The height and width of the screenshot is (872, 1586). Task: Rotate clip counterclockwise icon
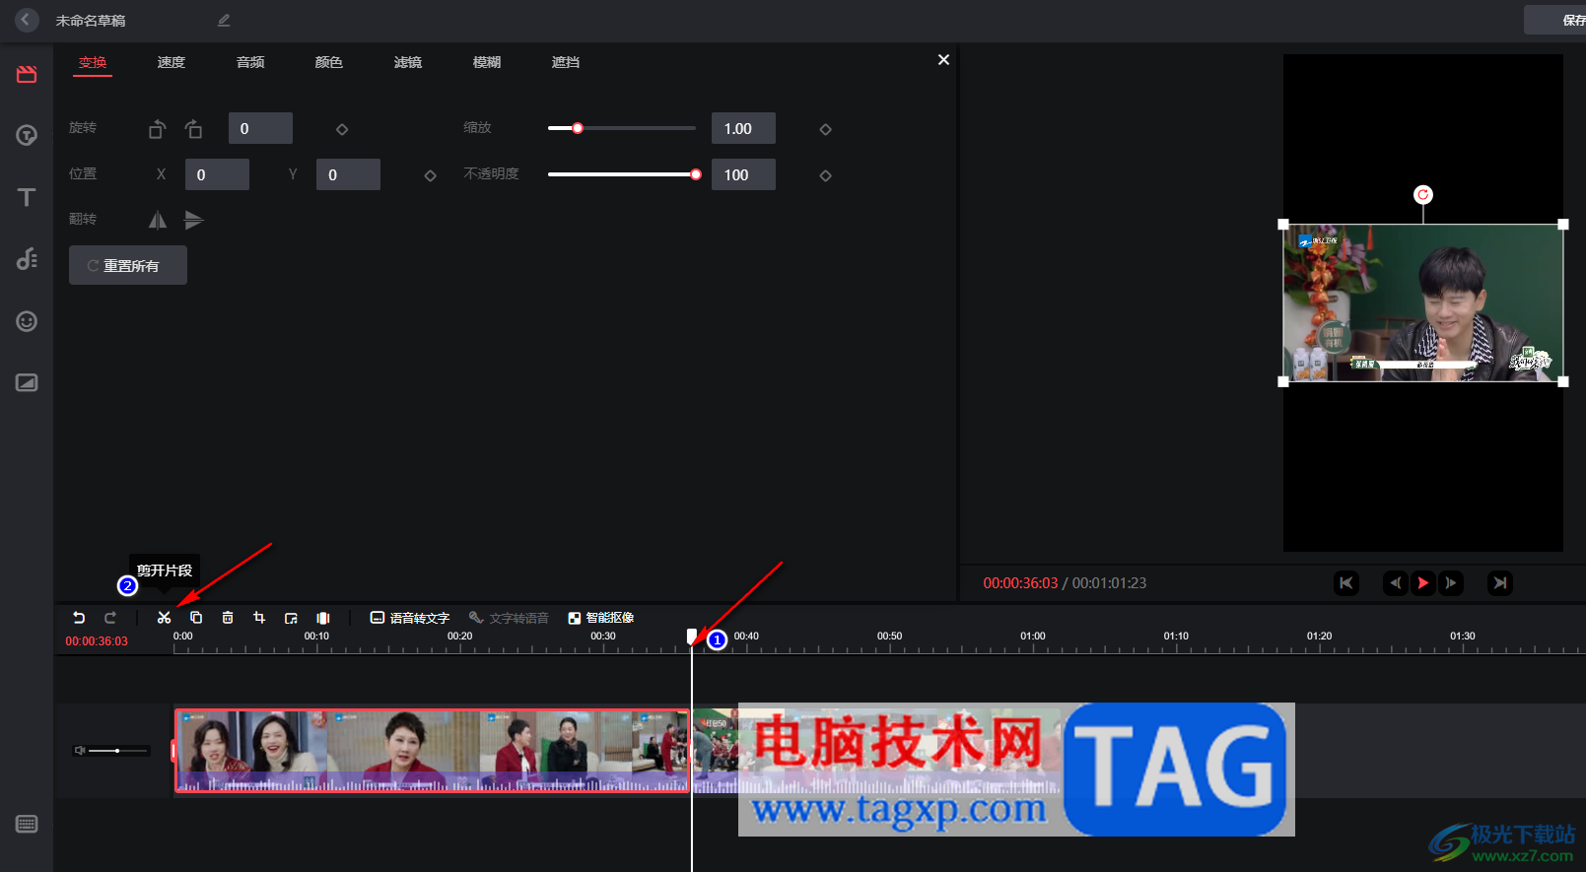click(x=158, y=129)
